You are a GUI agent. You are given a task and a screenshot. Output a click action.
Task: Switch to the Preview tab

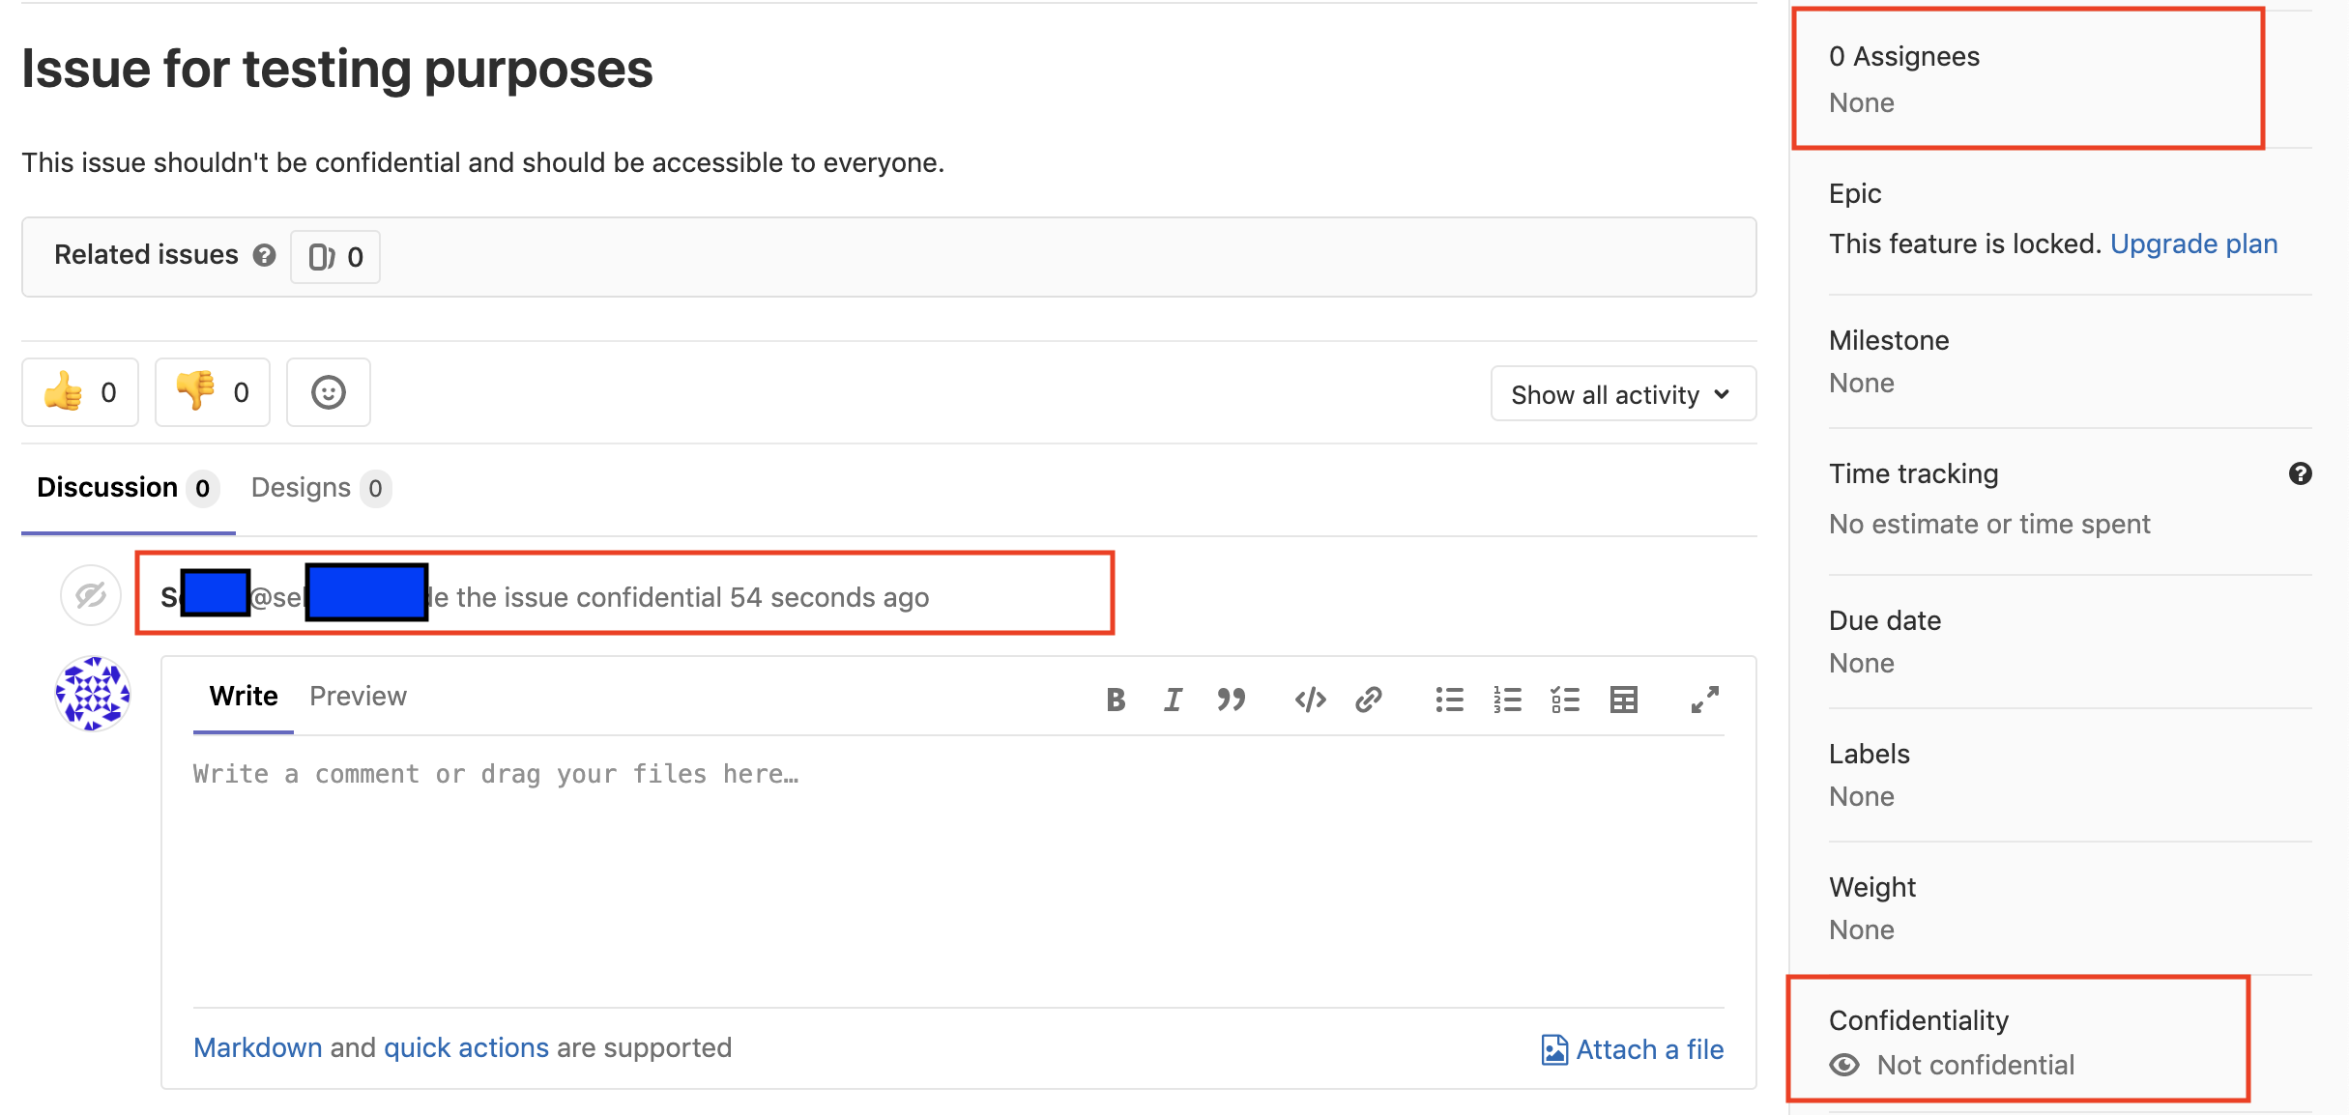tap(358, 697)
